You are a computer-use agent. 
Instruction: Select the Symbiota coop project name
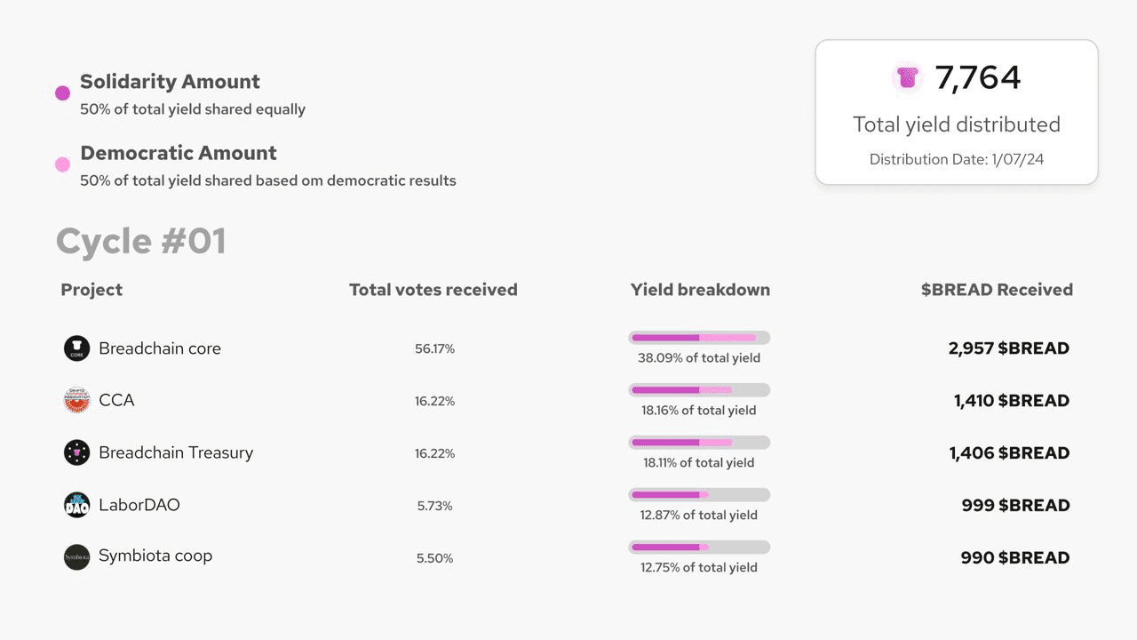155,556
